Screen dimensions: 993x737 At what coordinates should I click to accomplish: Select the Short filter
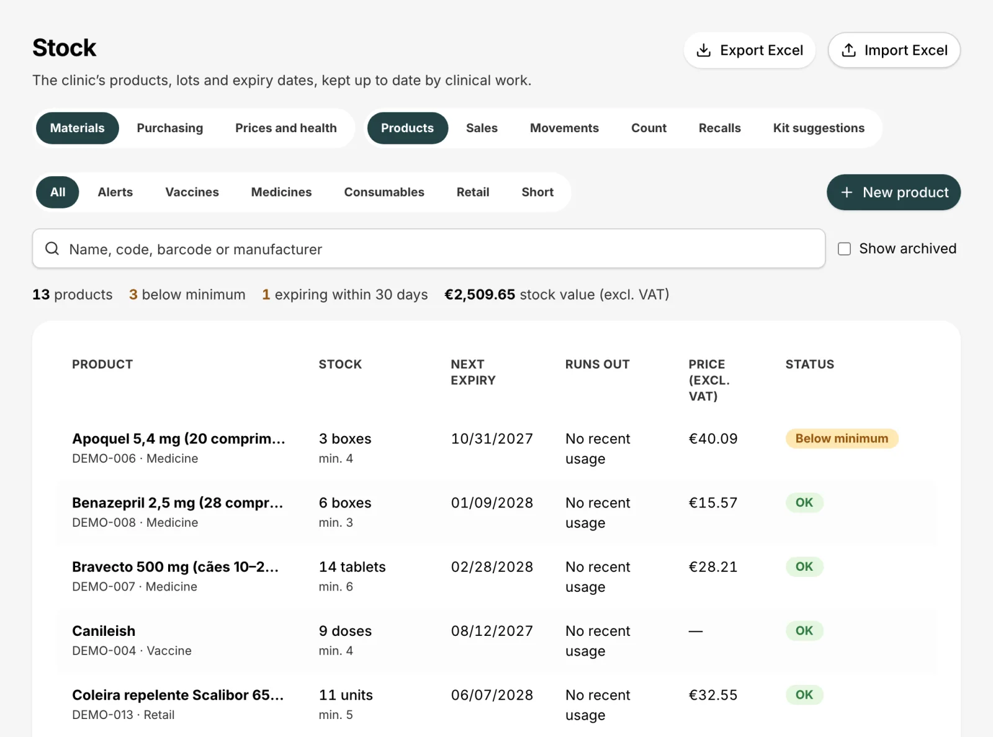click(537, 192)
